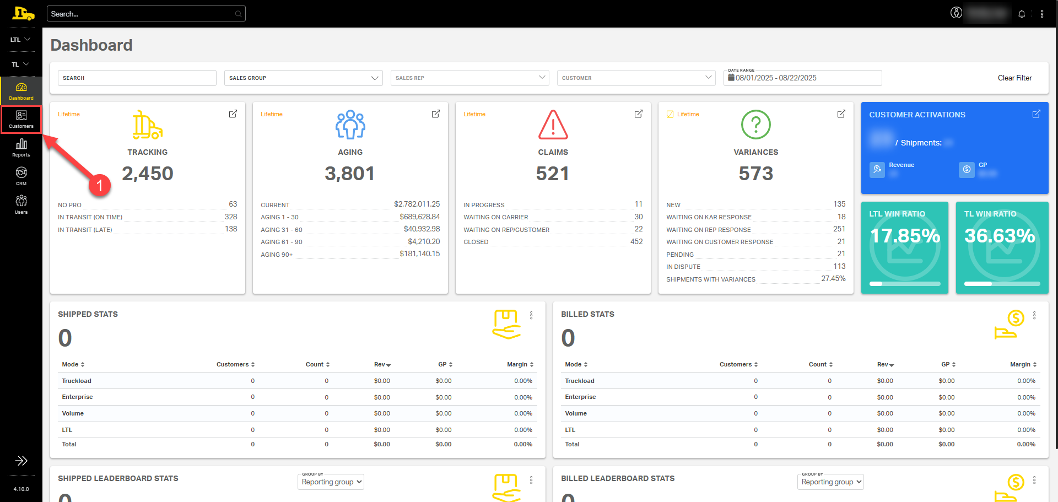The width and height of the screenshot is (1058, 502).
Task: Open Shipped Leaderboard Group By dropdown
Action: (x=331, y=482)
